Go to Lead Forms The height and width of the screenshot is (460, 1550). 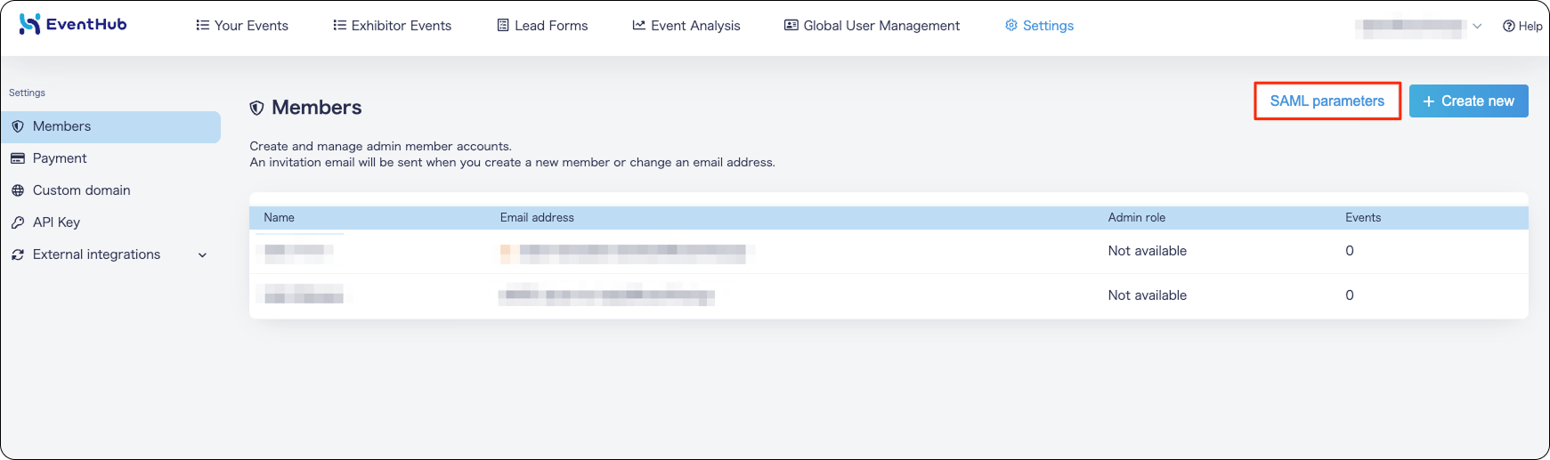[542, 26]
